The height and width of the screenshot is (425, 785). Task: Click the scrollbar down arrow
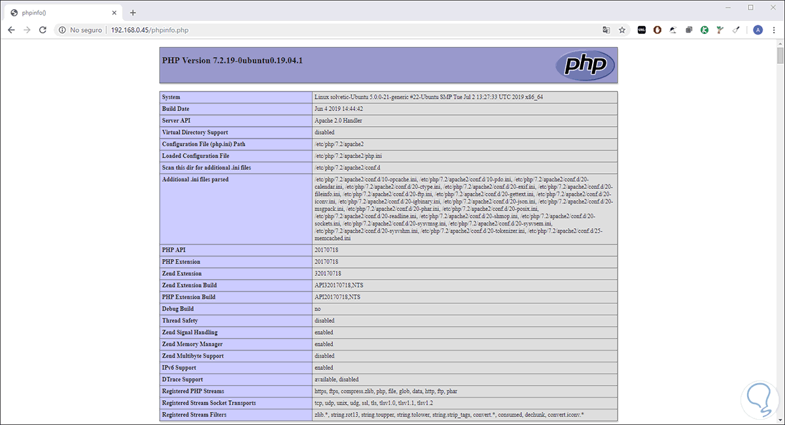tap(780, 420)
